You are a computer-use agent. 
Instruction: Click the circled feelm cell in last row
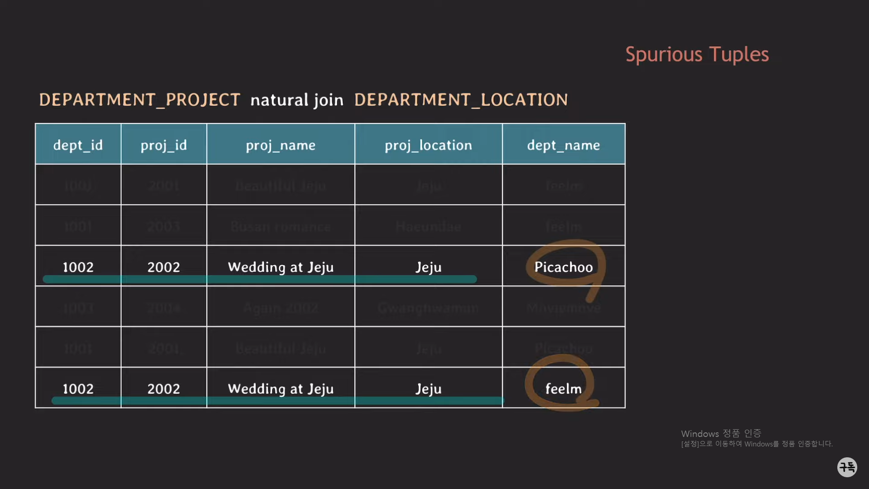[x=563, y=388]
